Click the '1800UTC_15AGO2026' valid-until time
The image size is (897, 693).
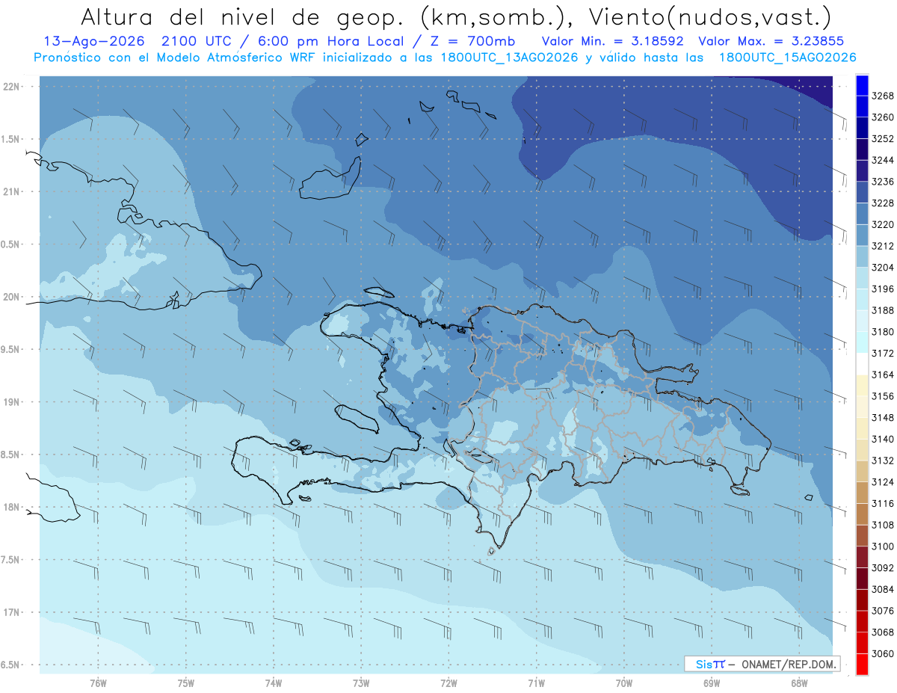[787, 58]
